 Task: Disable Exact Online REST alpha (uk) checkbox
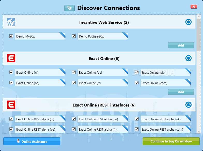137,119
